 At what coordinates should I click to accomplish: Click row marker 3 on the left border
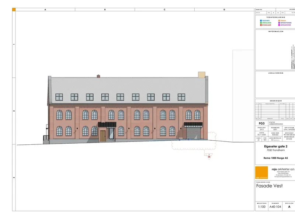(14, 178)
